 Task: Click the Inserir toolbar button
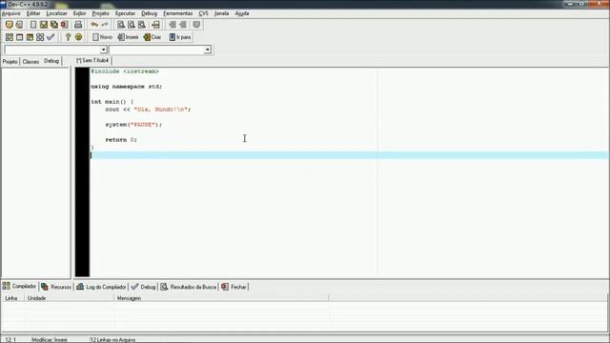click(x=128, y=37)
